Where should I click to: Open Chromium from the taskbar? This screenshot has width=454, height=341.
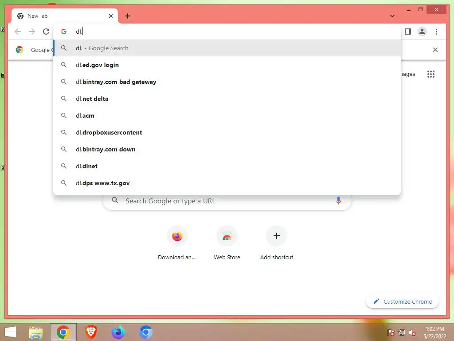tap(145, 332)
